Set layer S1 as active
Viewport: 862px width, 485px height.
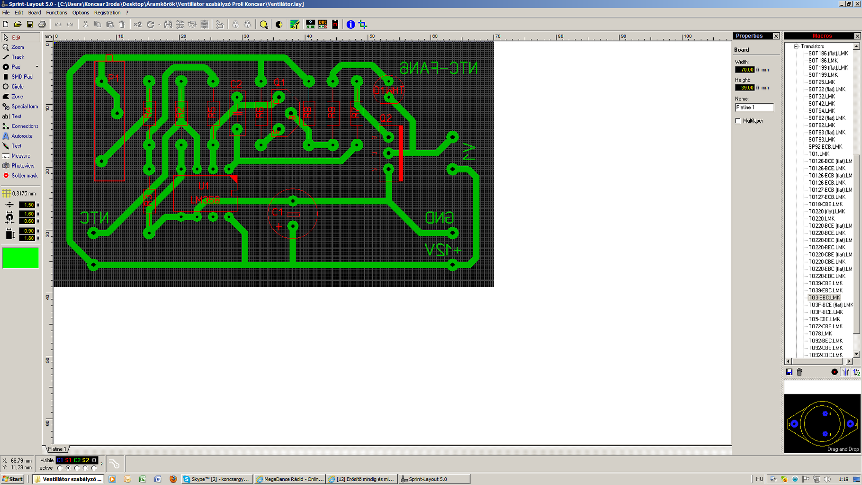click(68, 468)
